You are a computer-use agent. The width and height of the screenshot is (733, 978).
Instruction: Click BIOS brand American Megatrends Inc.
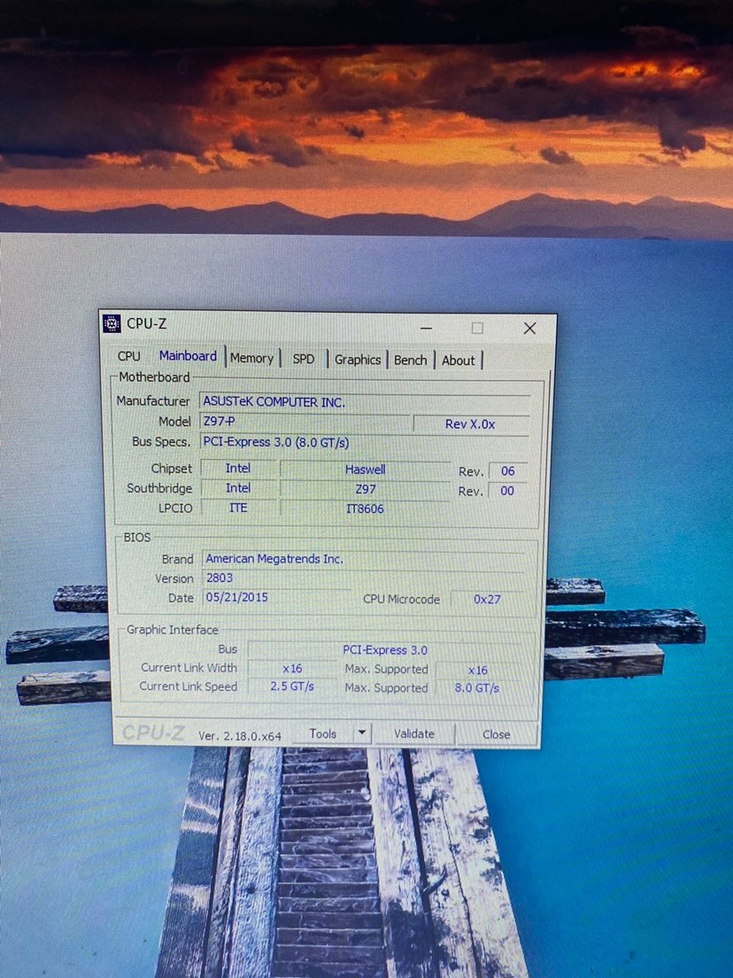point(363,560)
